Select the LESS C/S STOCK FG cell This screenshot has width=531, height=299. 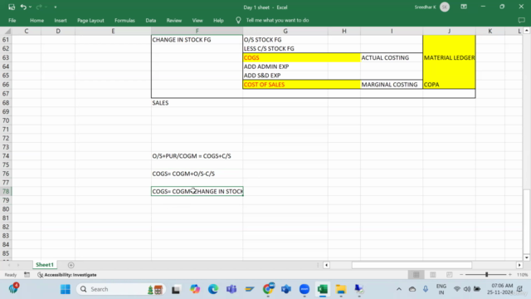coord(285,48)
